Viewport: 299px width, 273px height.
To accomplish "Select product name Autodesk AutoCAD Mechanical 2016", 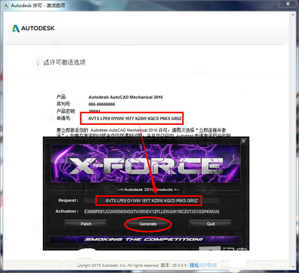I will point(126,97).
